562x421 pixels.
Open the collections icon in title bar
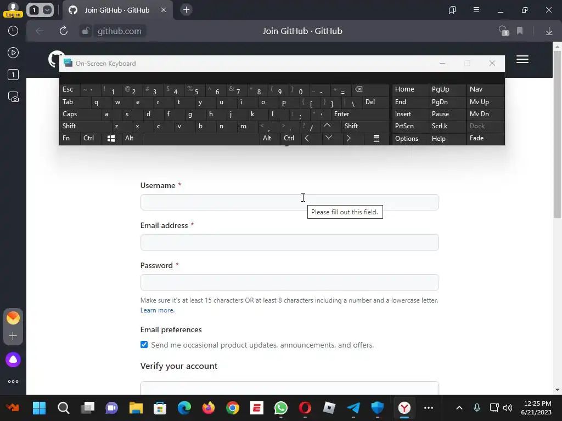pos(452,10)
